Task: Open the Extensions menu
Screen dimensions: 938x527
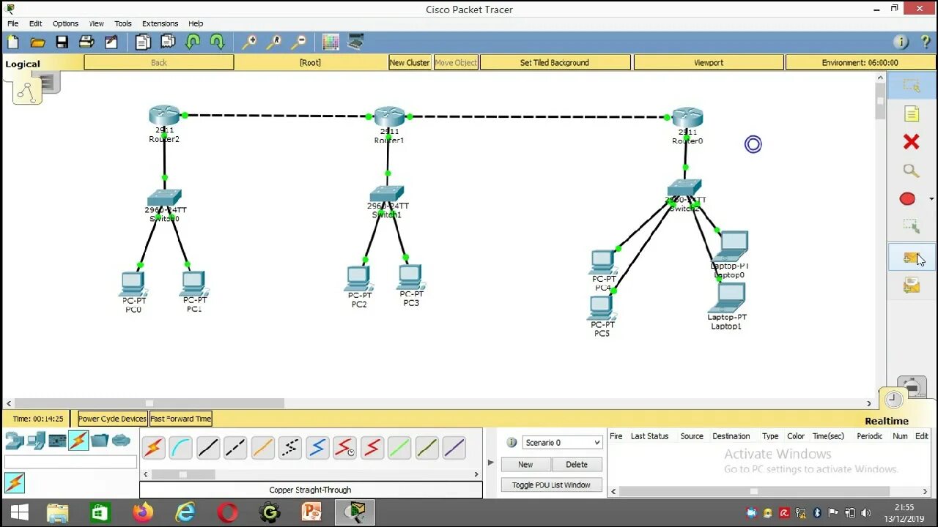Action: coord(160,23)
